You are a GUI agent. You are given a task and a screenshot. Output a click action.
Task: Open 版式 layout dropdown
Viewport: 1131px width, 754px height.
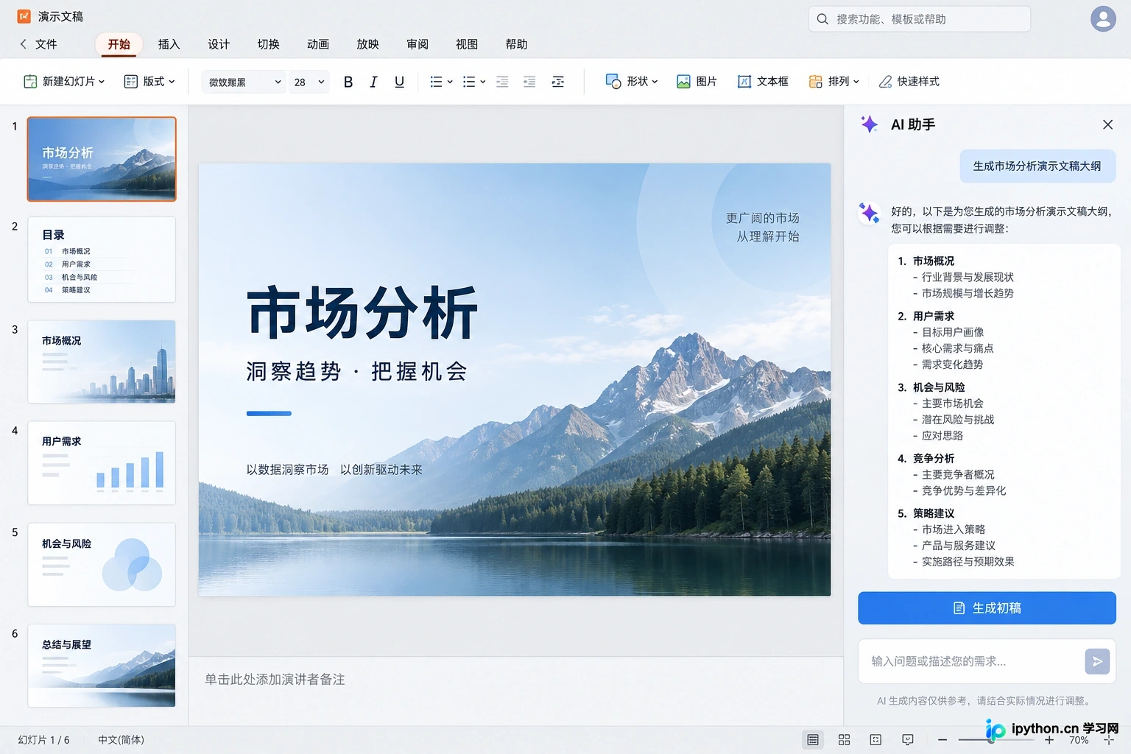click(150, 82)
